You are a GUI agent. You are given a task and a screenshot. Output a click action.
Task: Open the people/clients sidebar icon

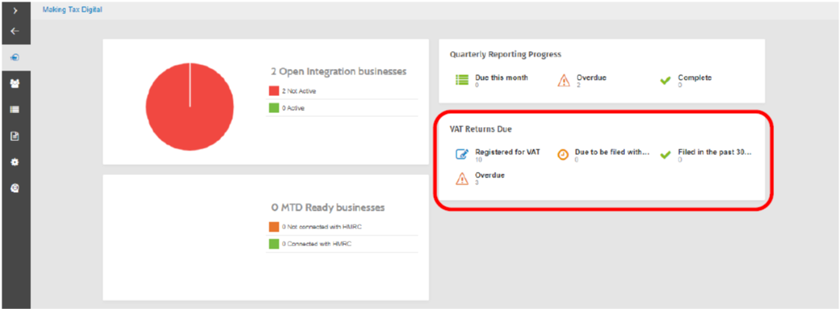(x=15, y=84)
